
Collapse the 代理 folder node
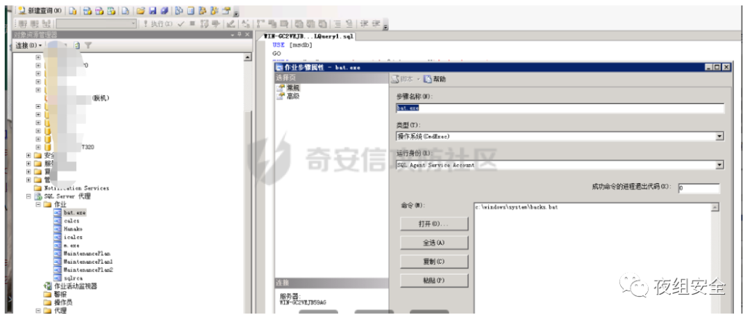[38, 311]
